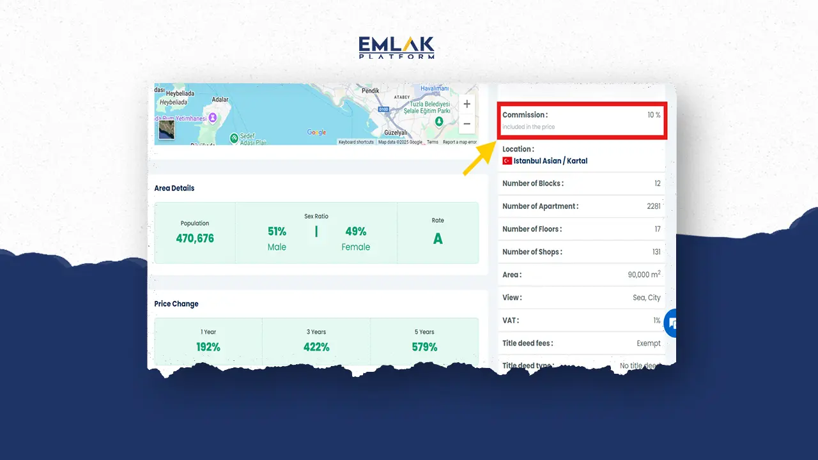Click the Güzelyalı label on map

(x=396, y=133)
